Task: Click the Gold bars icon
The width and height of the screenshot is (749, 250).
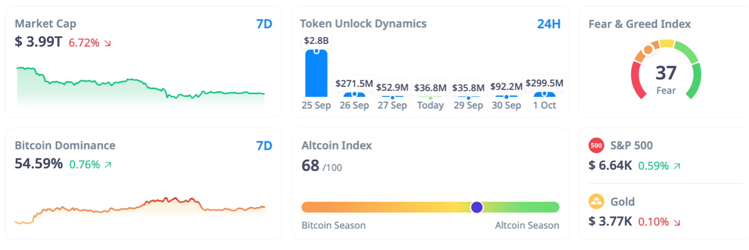Action: coord(596,202)
